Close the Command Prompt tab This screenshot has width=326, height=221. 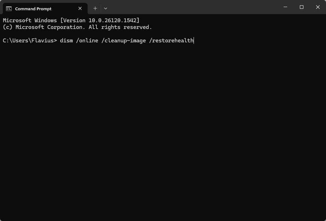point(80,8)
